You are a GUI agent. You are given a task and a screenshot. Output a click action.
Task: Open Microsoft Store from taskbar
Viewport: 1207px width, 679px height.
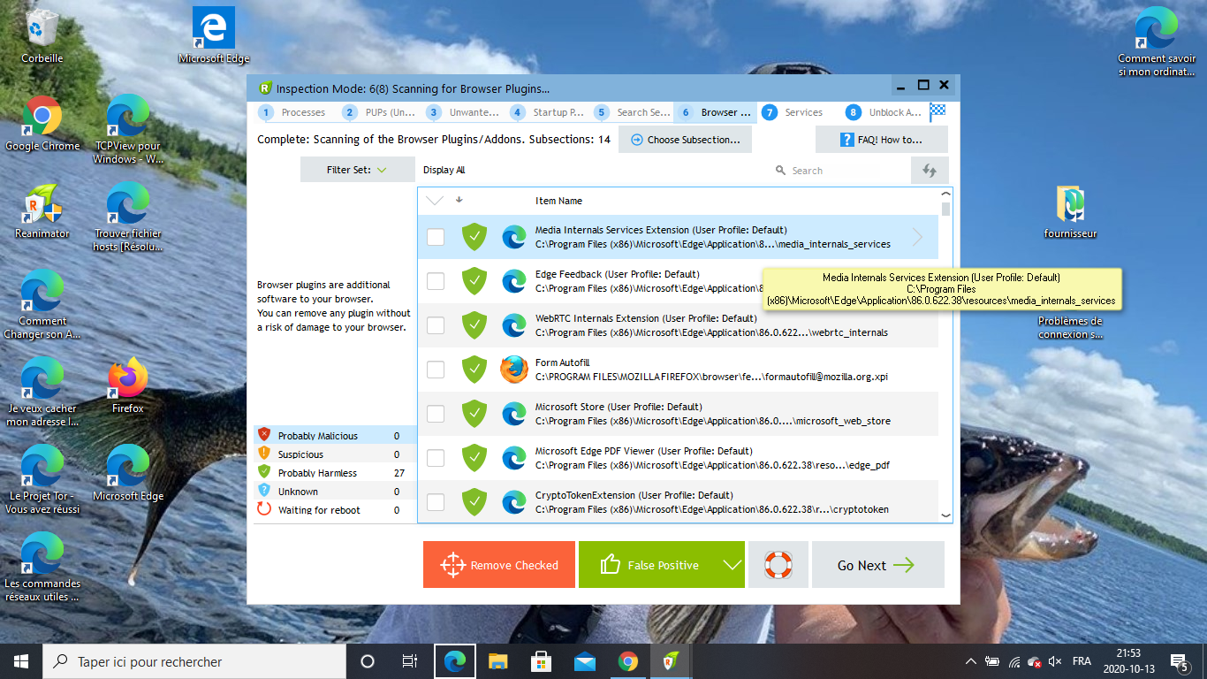pyautogui.click(x=542, y=661)
